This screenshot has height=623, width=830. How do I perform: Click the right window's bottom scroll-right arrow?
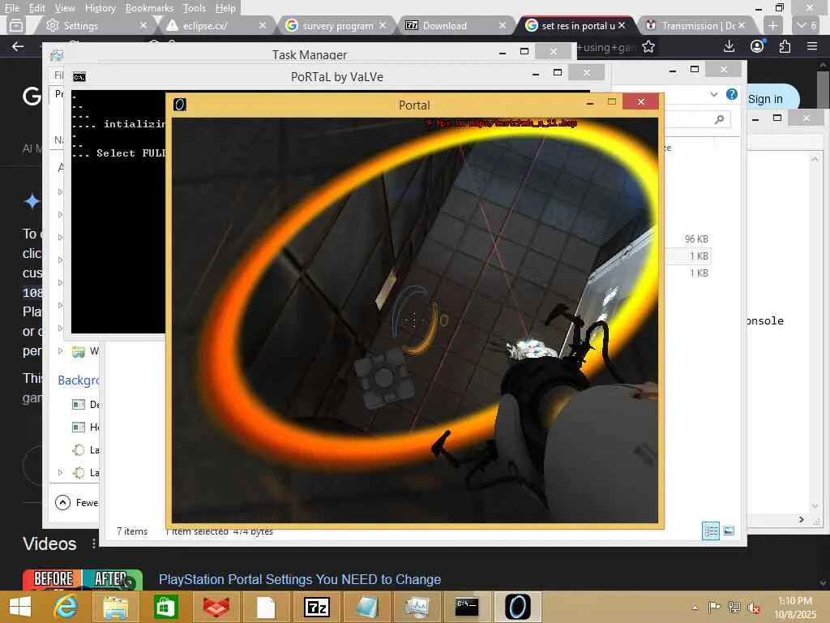(802, 520)
